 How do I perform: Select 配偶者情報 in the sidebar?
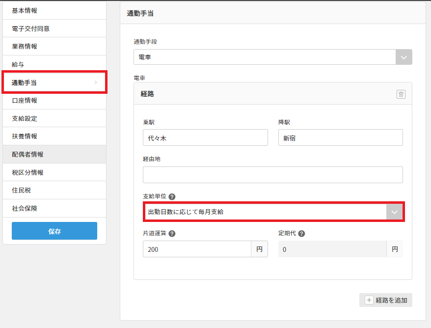coord(54,155)
